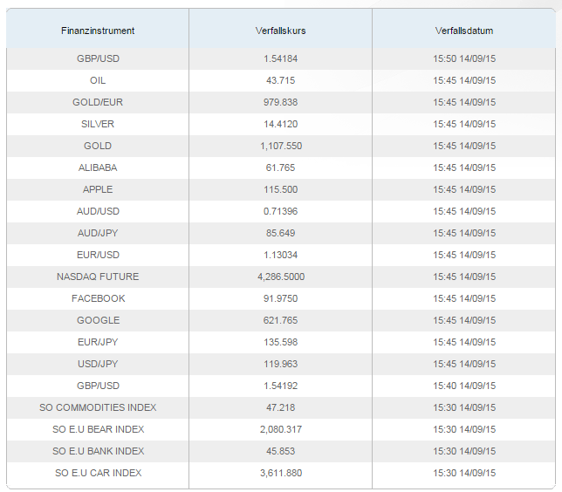Image resolution: width=562 pixels, height=492 pixels.
Task: Click the SO E.U CAR INDEX label
Action: 98,473
